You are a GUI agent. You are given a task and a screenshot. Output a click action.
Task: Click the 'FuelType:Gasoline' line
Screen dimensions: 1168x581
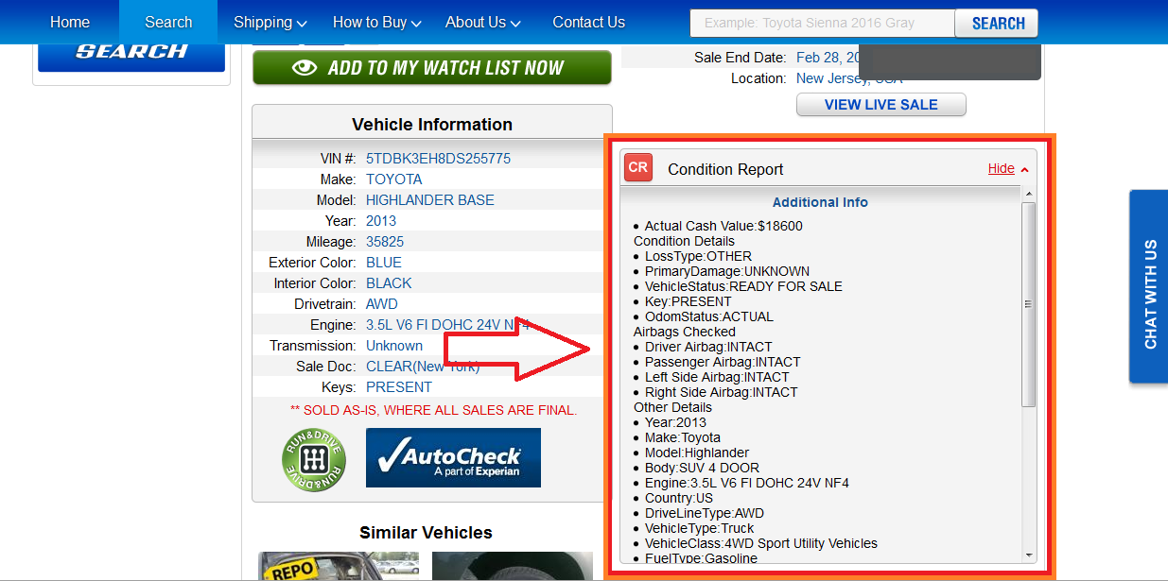tap(701, 558)
